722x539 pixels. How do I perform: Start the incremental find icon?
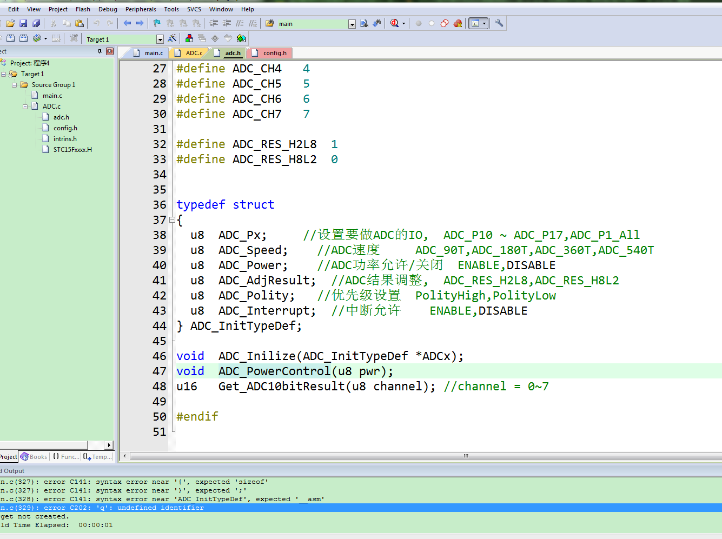[x=377, y=23]
